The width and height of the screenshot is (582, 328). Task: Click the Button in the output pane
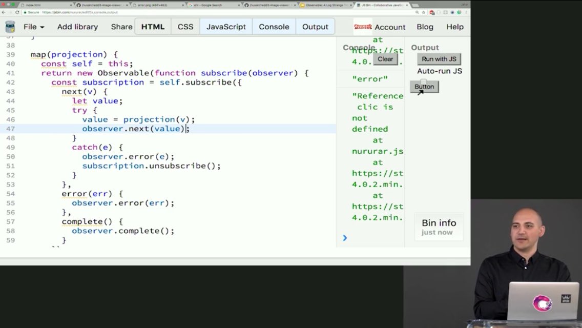(x=424, y=87)
